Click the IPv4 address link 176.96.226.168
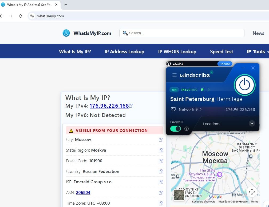 point(109,106)
